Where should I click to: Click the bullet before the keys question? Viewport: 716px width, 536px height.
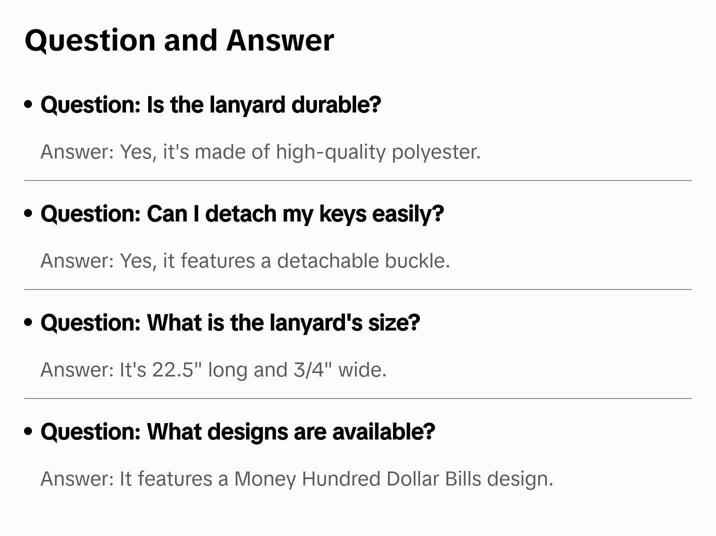[28, 213]
